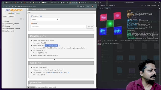This screenshot has height=90, width=161.
Task: Open navigation panel settings gear icon
Action: tap(17, 13)
